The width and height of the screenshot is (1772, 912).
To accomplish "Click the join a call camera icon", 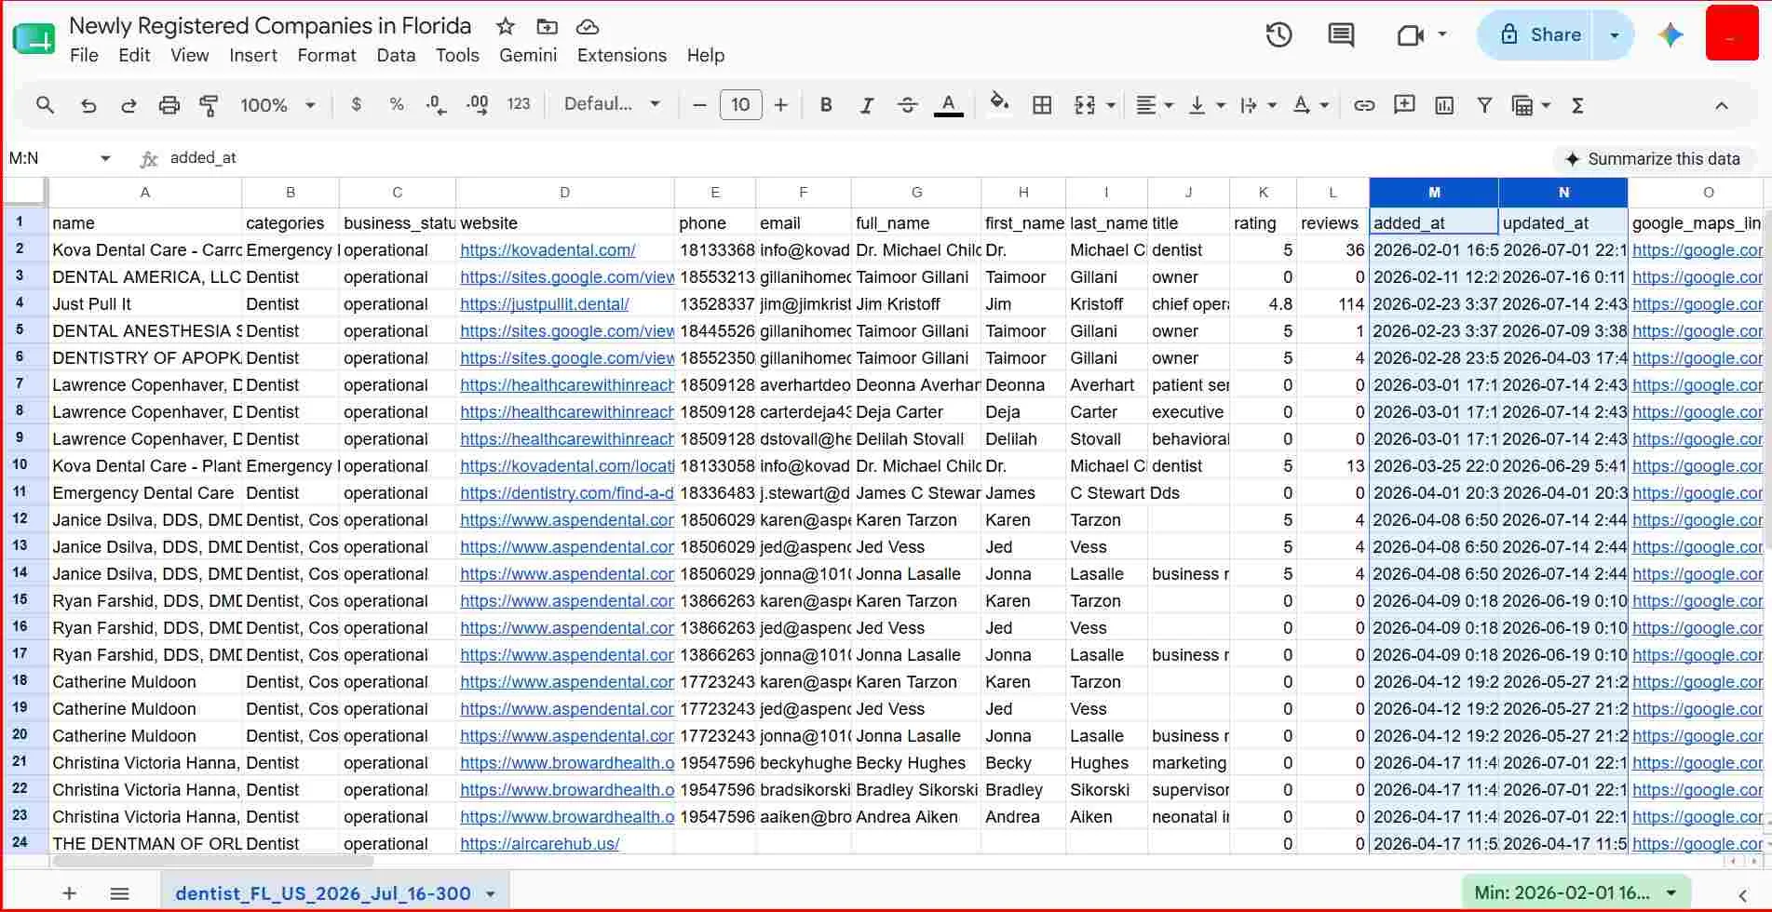I will [x=1411, y=35].
